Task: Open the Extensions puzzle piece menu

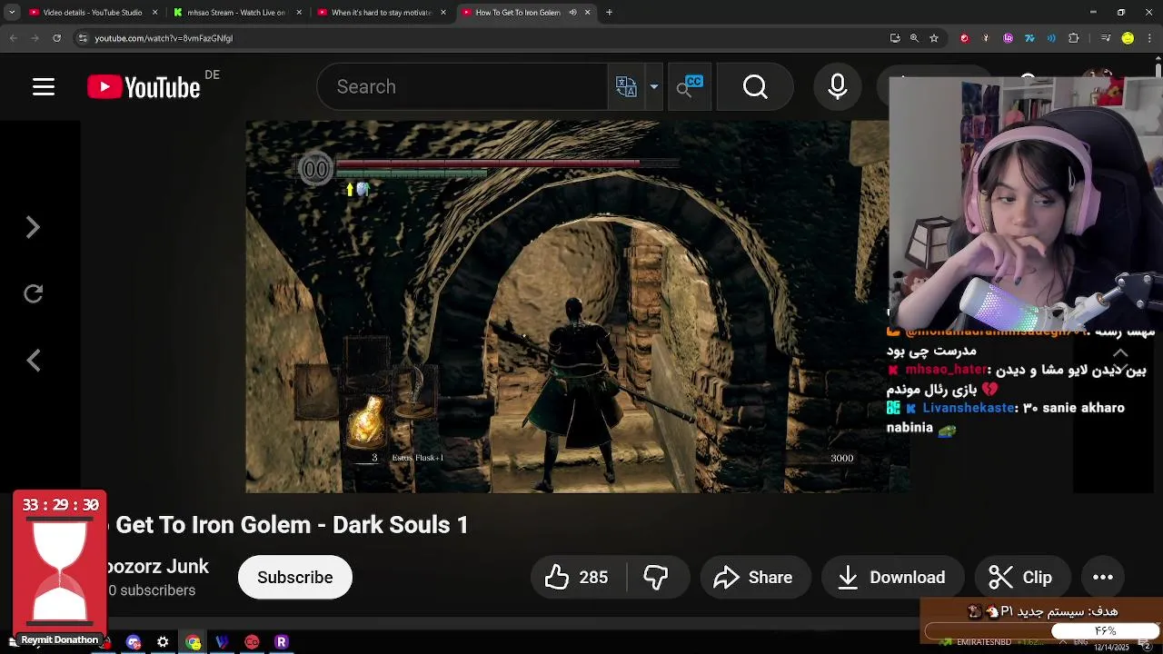Action: pos(1074,38)
